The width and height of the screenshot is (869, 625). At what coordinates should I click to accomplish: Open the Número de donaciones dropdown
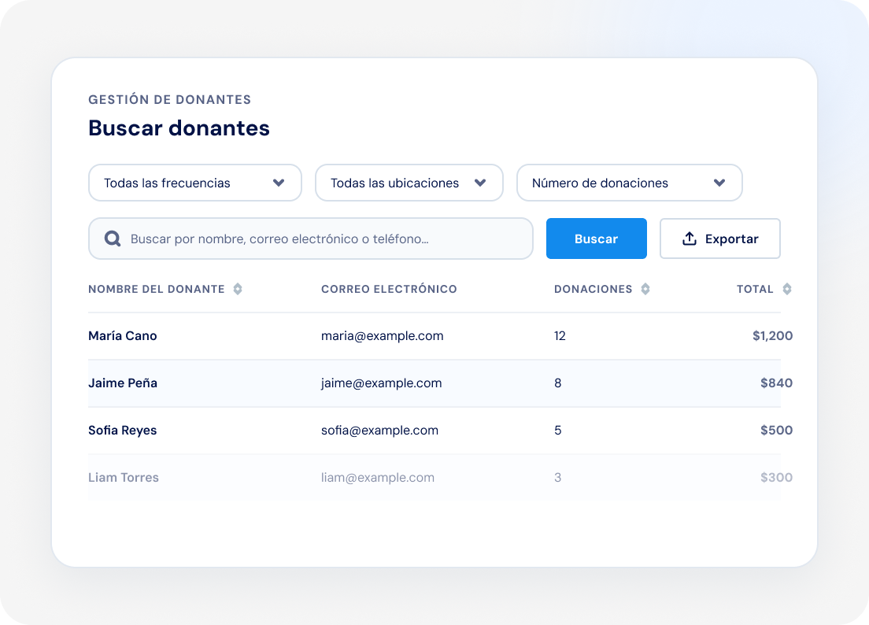point(629,183)
